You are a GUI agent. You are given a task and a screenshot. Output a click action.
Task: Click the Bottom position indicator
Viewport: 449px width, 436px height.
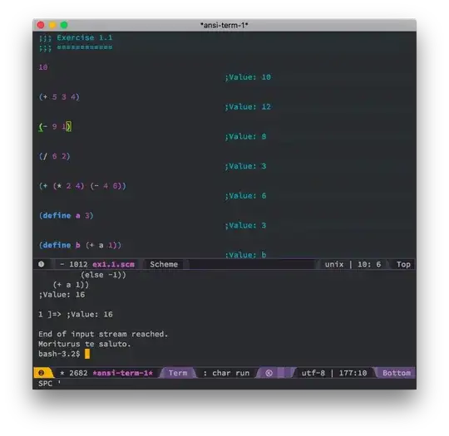click(x=397, y=373)
